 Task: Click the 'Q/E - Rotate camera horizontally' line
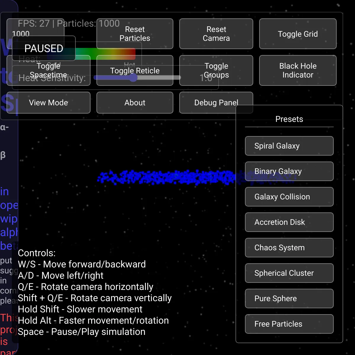(85, 287)
